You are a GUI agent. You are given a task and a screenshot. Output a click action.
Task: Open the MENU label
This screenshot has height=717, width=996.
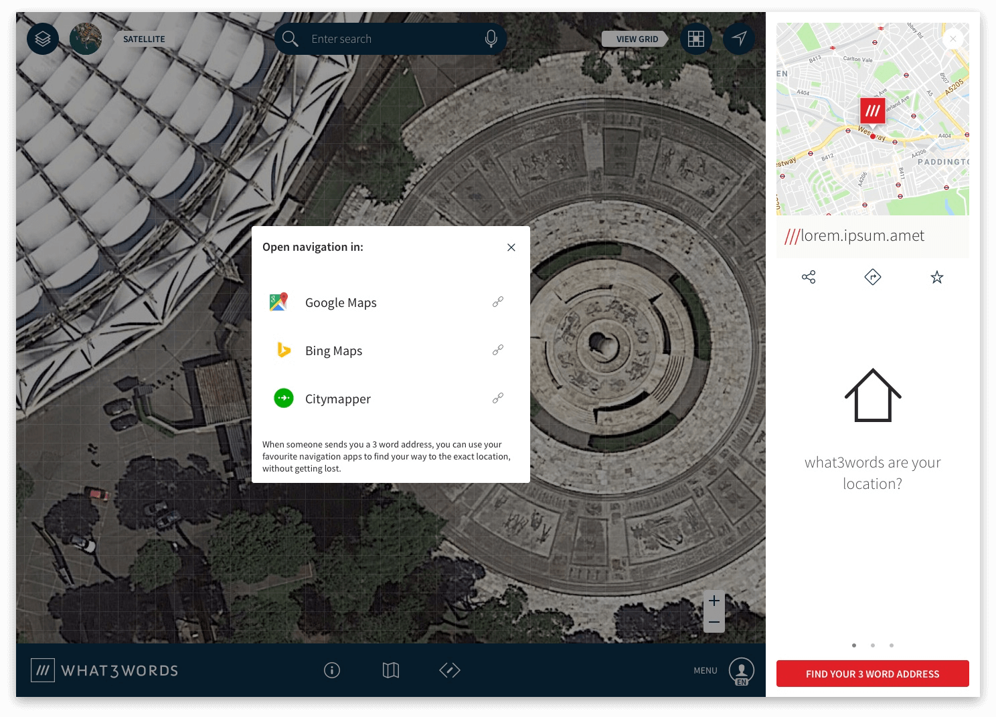pos(705,671)
